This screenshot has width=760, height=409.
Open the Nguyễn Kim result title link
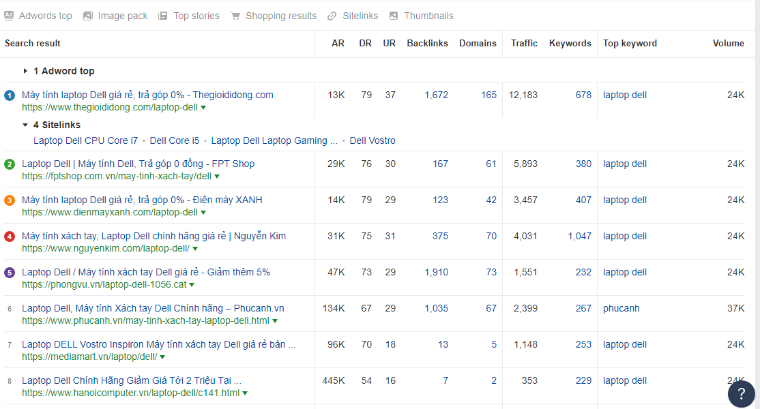(x=154, y=237)
